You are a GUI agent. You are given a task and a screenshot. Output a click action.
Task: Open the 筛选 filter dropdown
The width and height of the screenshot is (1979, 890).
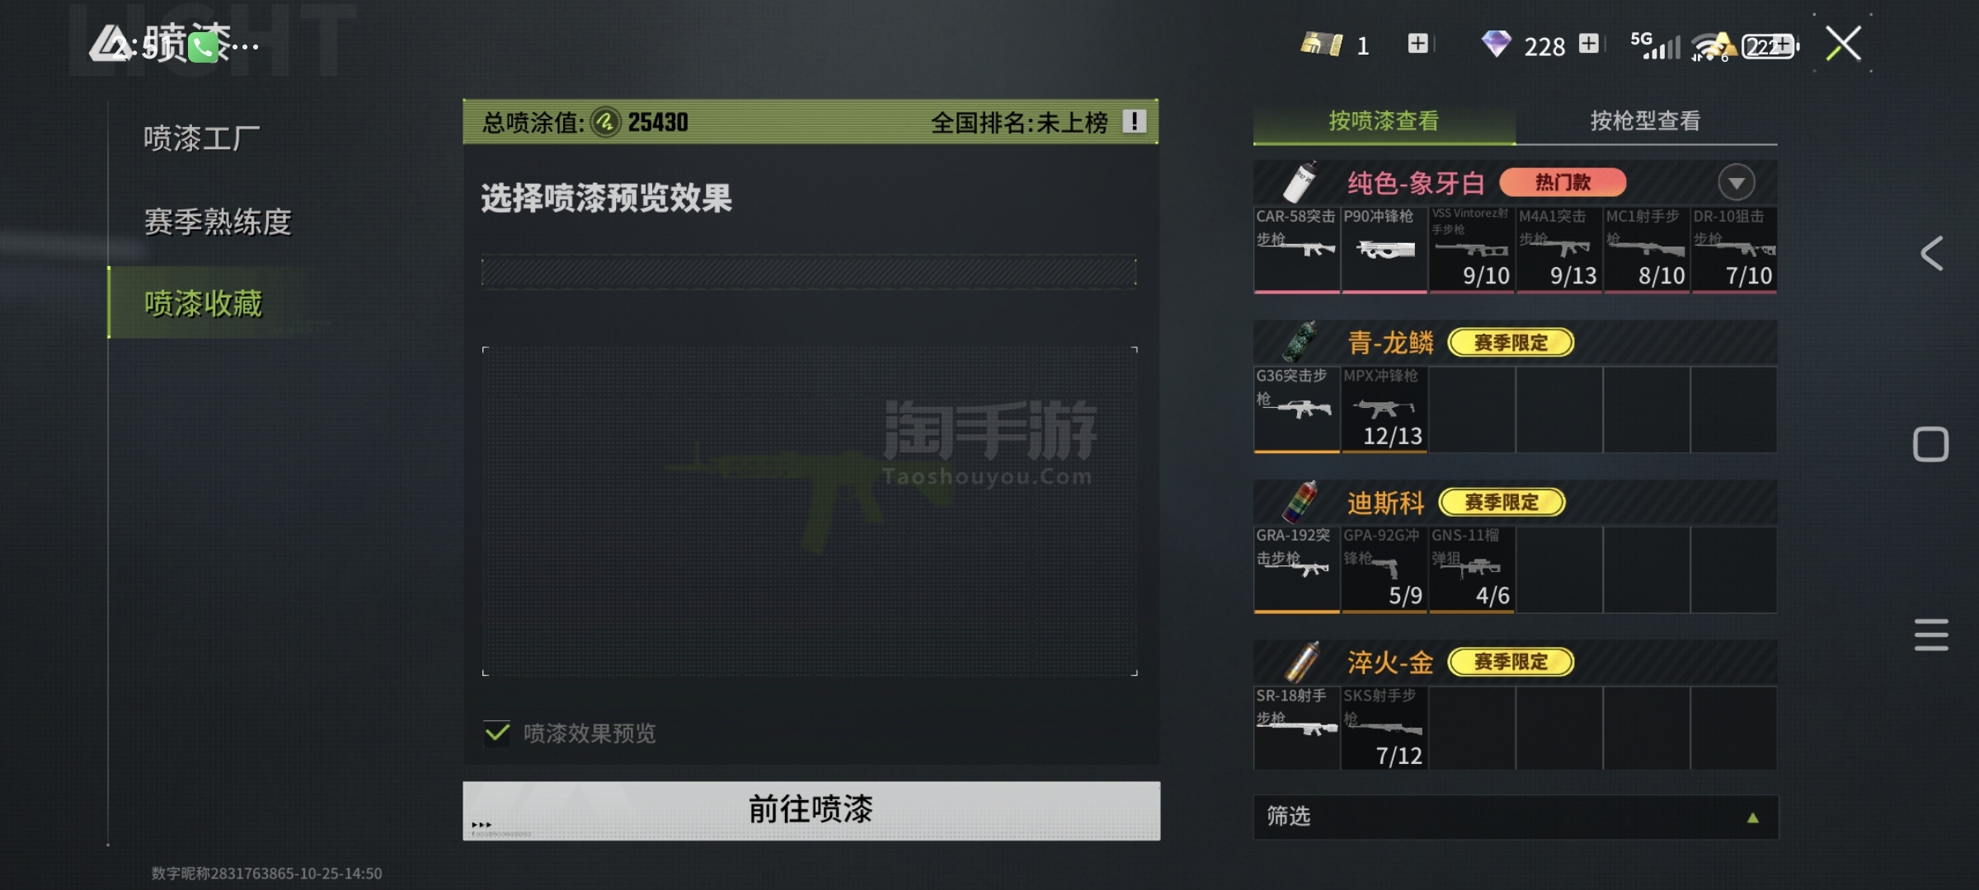[1516, 817]
